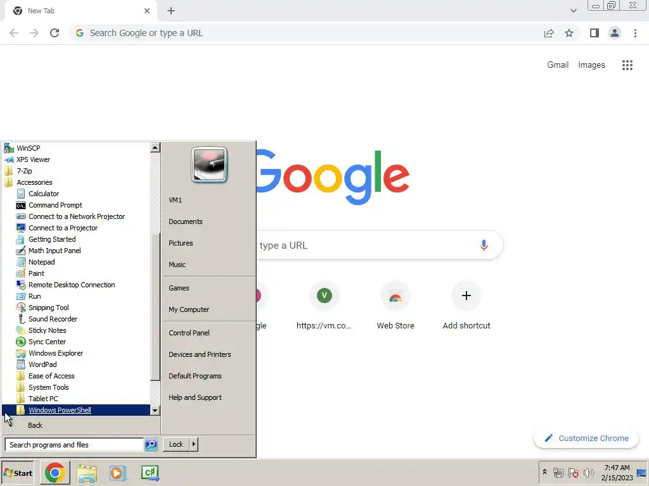Click the user account picture
The image size is (649, 486).
point(209,165)
